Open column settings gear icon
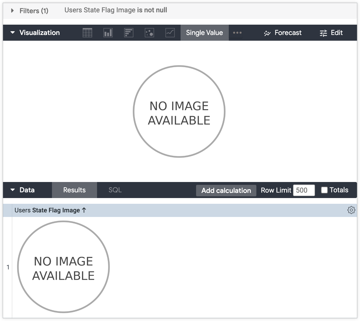Viewport: 360px width, 321px height. pos(351,210)
